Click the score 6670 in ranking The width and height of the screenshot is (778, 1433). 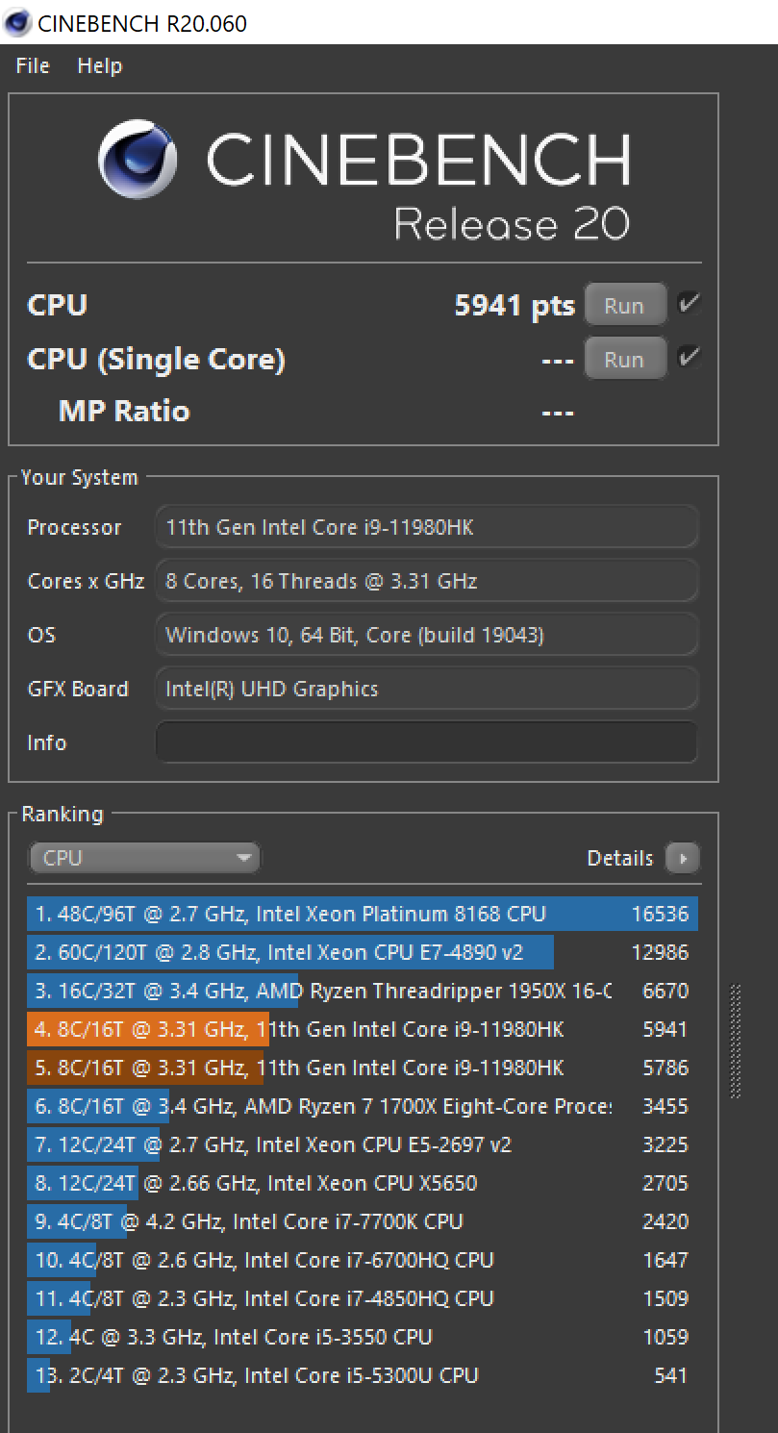[665, 991]
